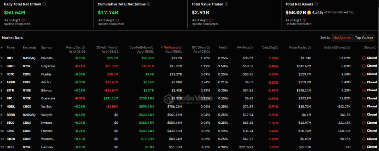This screenshot has height=151, width=379.
Task: Click info icon next to Value Traded header
Action: click(x=309, y=48)
